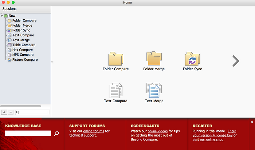255x150 pixels.
Task: Click the Knowledge Base search input
Action: tap(28, 133)
